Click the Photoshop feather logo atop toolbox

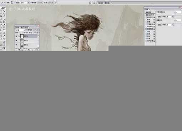[3, 8]
